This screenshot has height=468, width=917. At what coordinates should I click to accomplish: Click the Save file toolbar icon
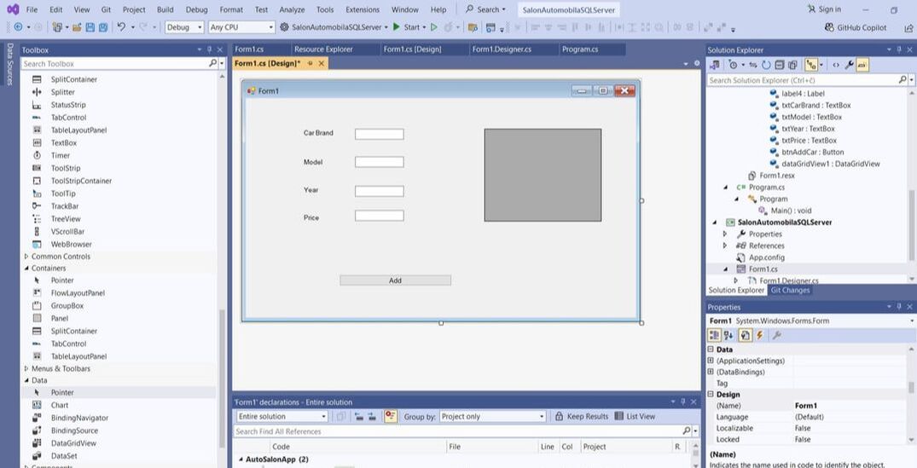point(90,27)
